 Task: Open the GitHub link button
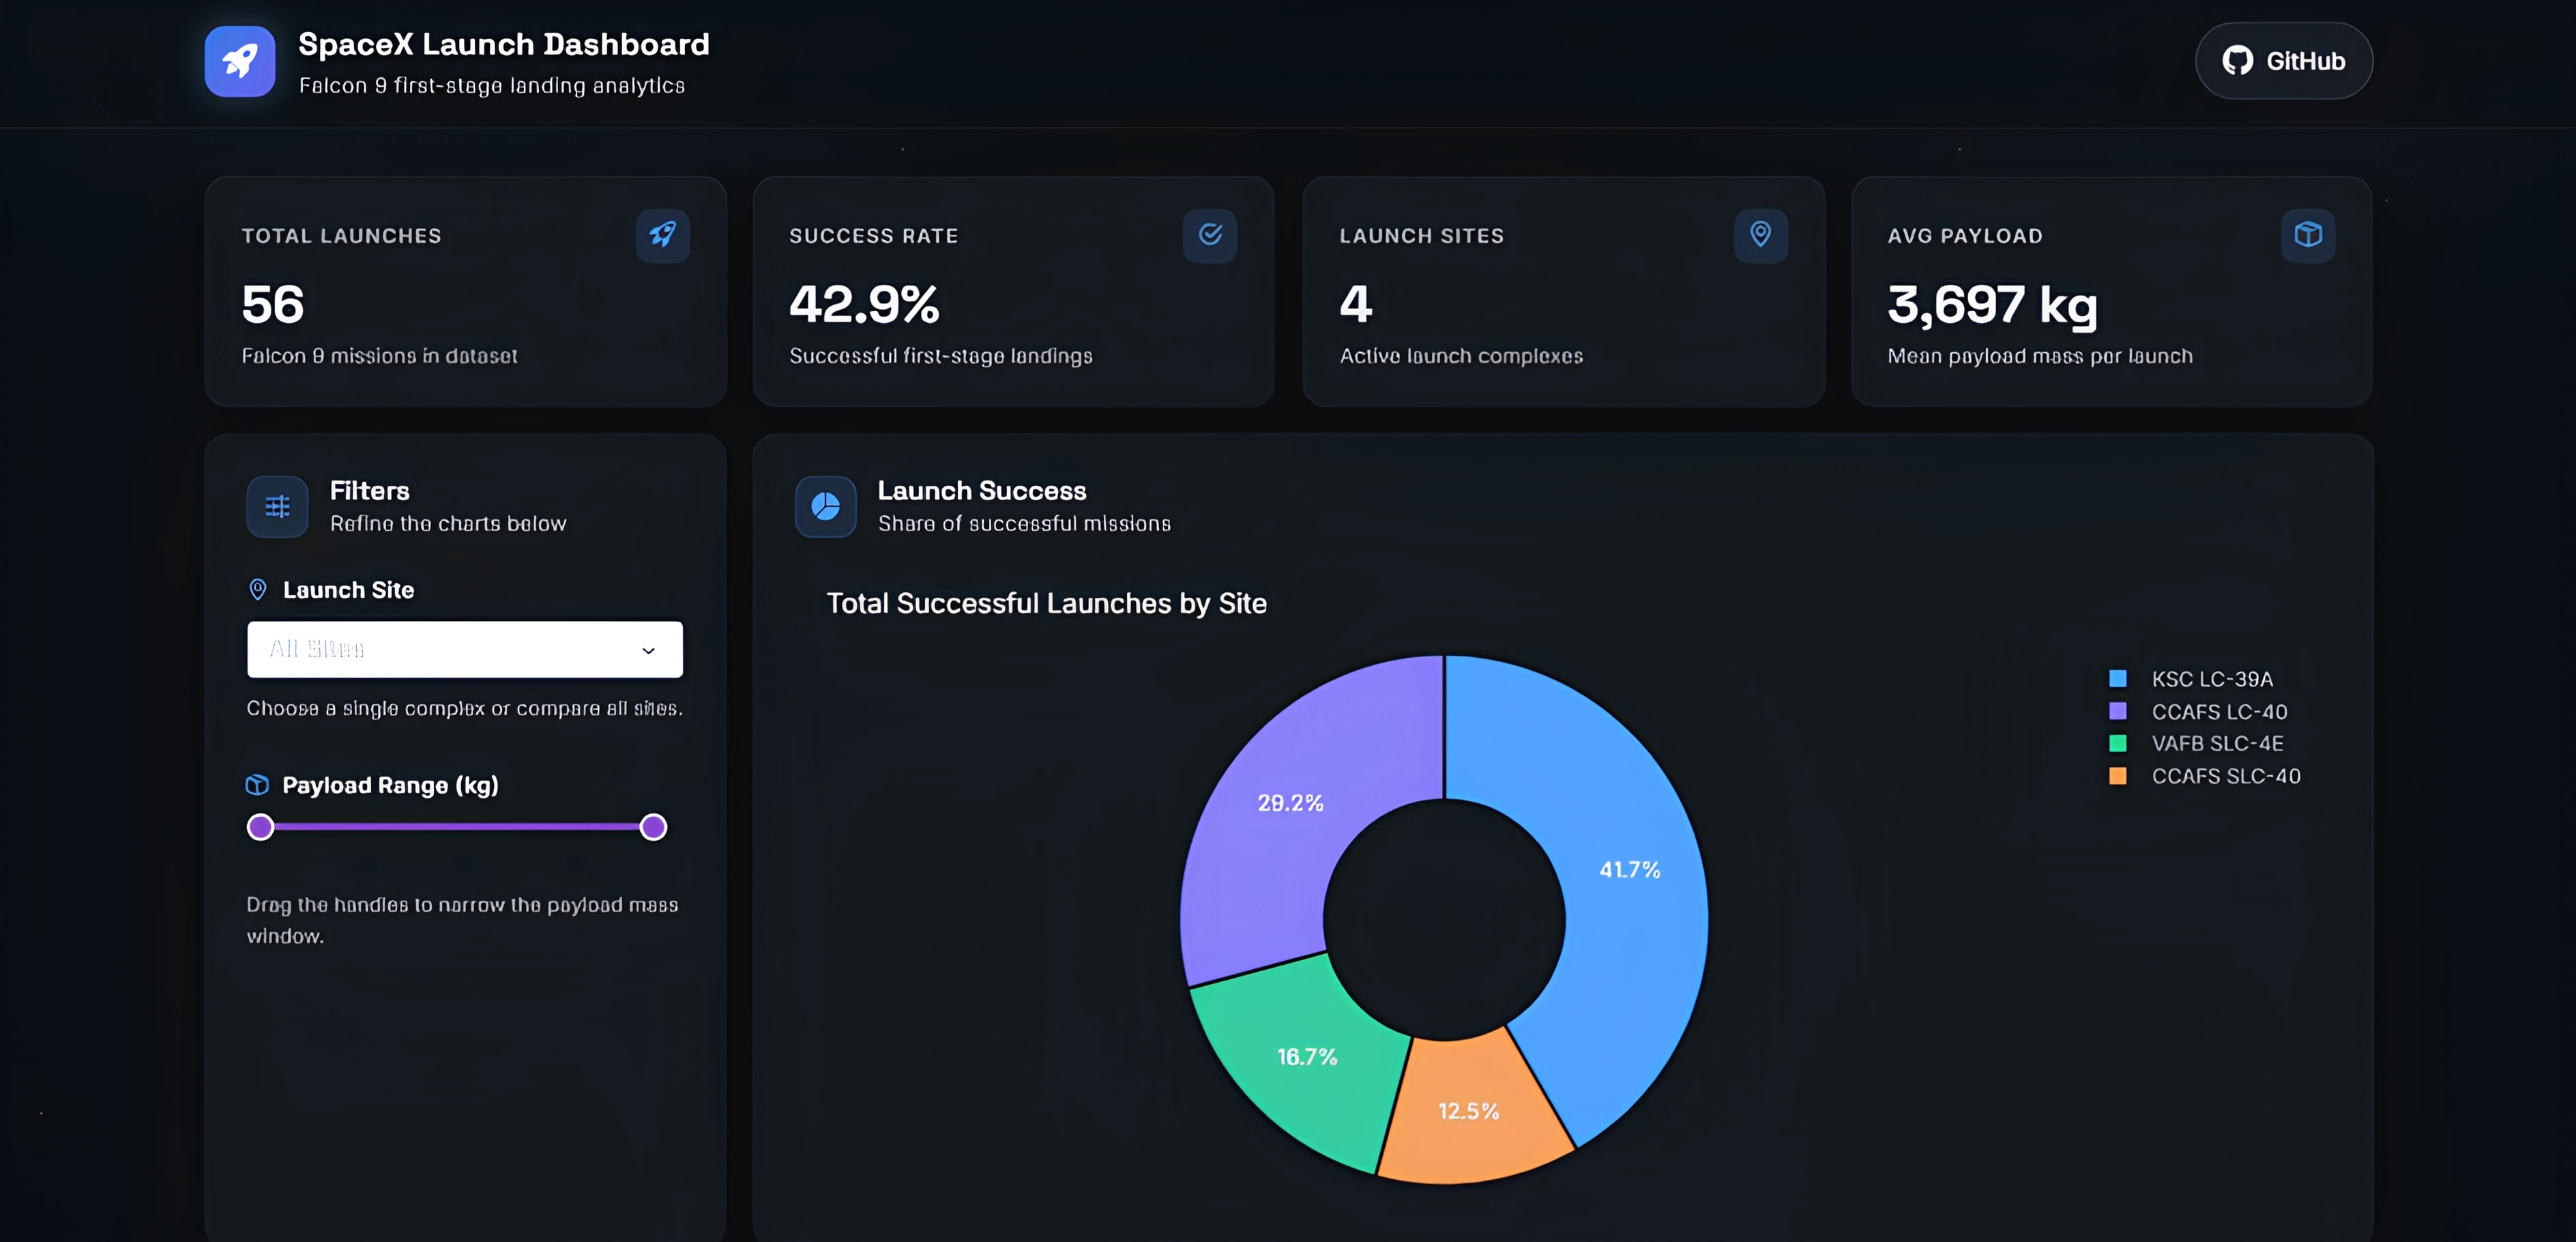2283,61
